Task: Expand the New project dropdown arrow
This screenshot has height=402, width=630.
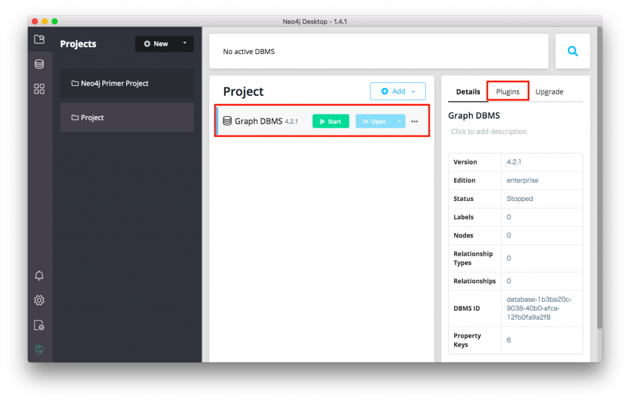Action: pos(185,44)
